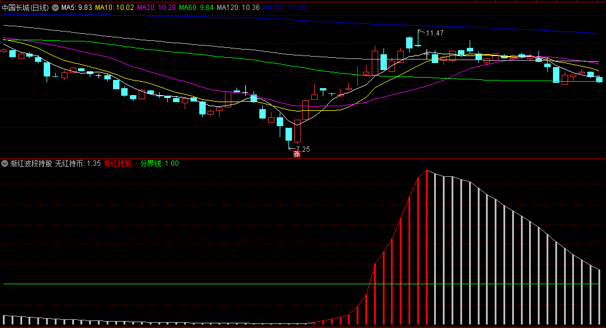Click the 无红持币: 1.35 value
Viewport: 606px width, 328px height.
(77, 163)
